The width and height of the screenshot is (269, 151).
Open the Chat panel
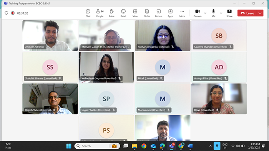pos(88,13)
